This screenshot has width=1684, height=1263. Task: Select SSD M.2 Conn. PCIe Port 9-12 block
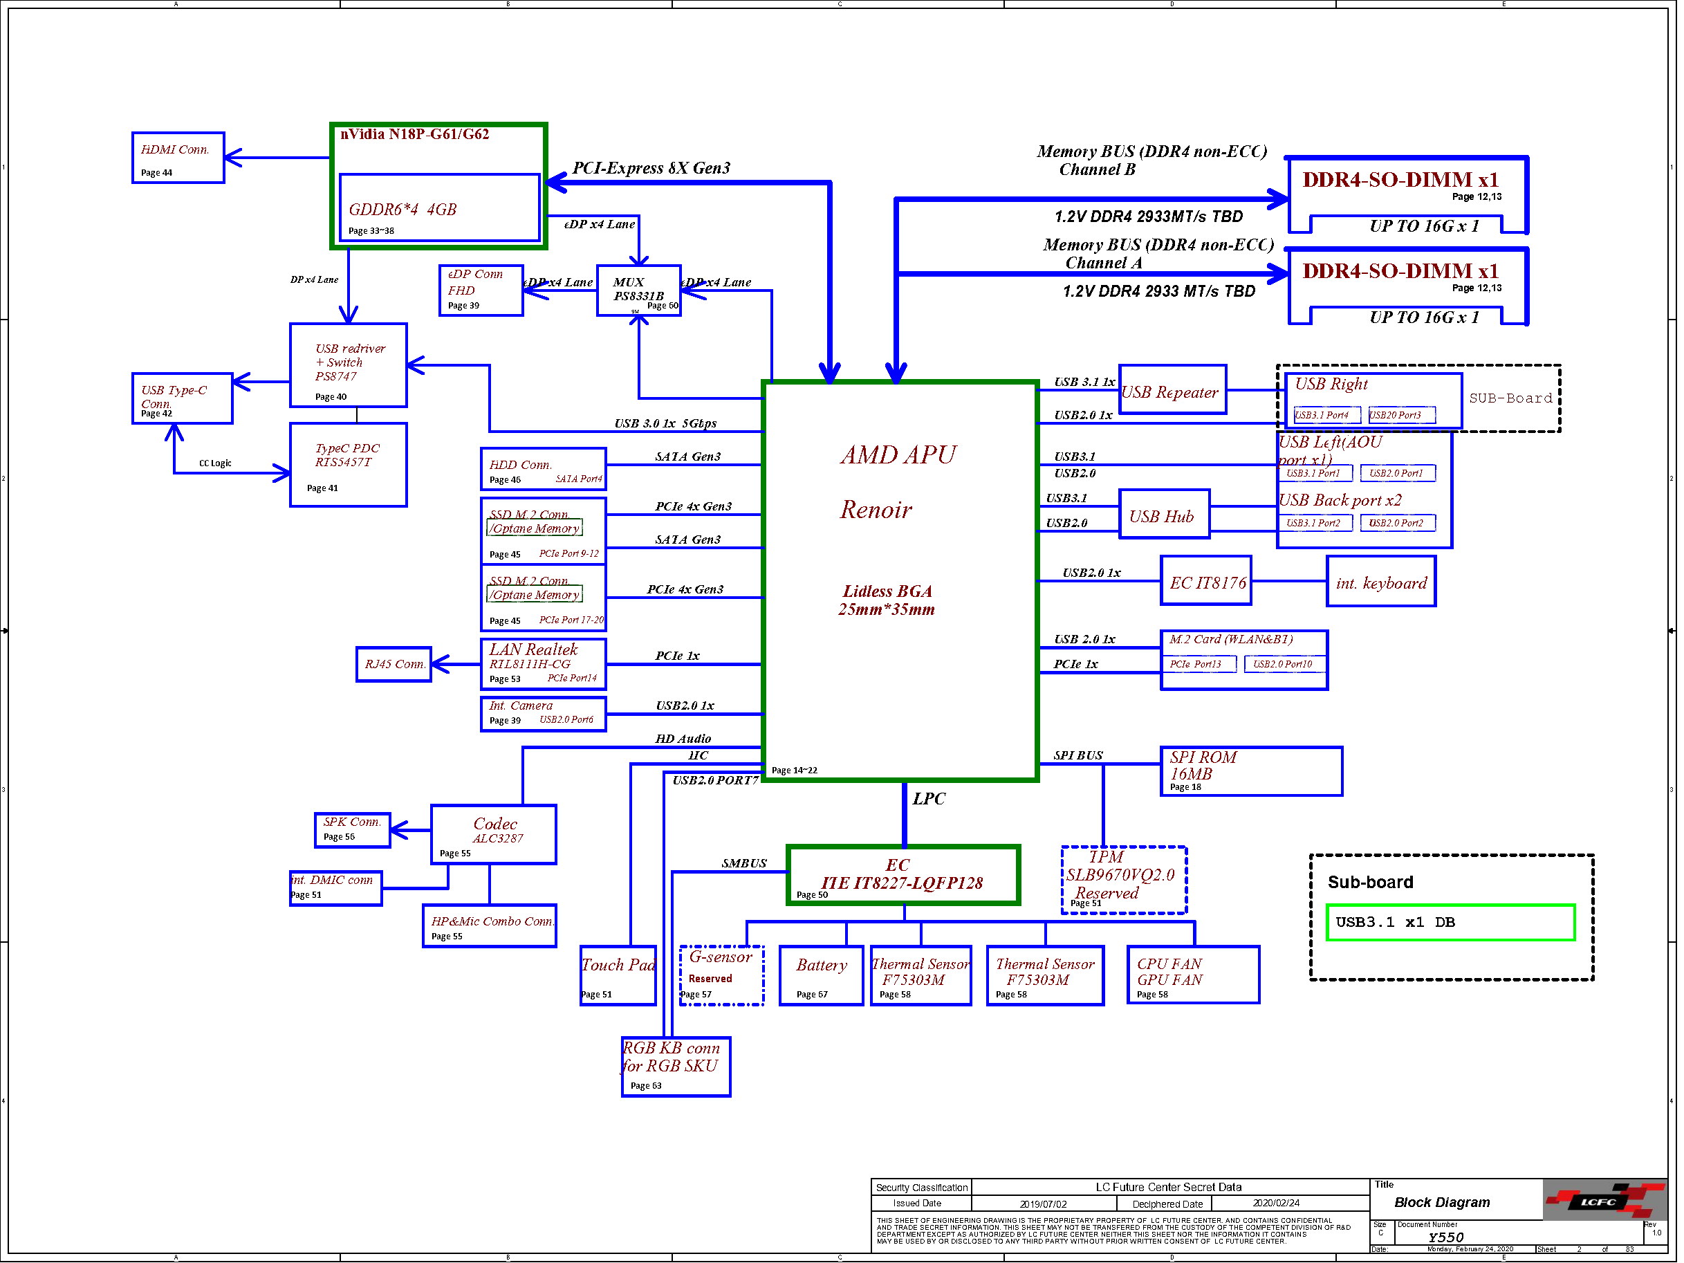[544, 531]
